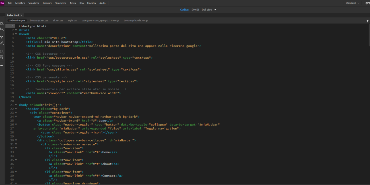Fold the nav-item on line 35
The image size is (370, 185).
tap(16, 160)
